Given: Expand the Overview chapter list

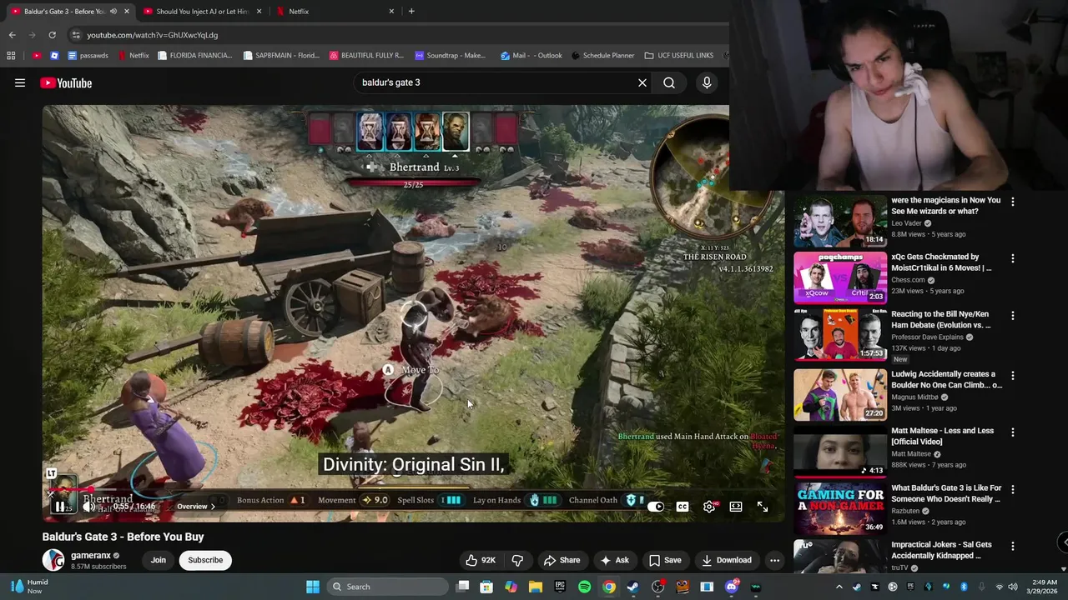Looking at the screenshot, I should [196, 507].
